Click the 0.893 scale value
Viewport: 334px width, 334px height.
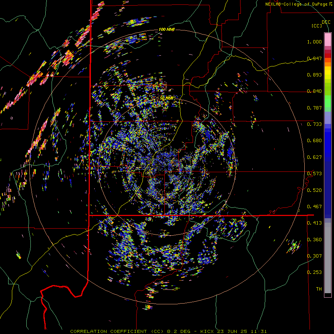(314, 75)
